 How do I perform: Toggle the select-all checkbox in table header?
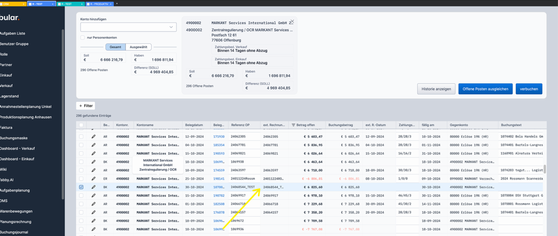click(x=81, y=125)
